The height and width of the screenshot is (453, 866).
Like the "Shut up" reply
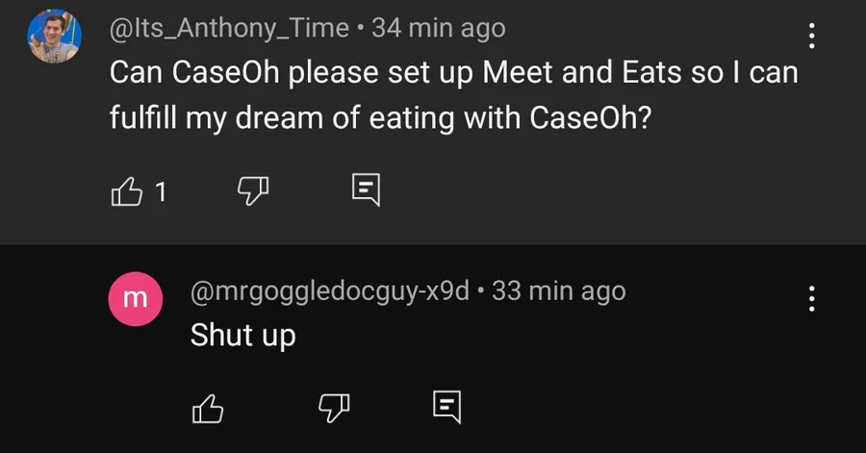coord(208,408)
